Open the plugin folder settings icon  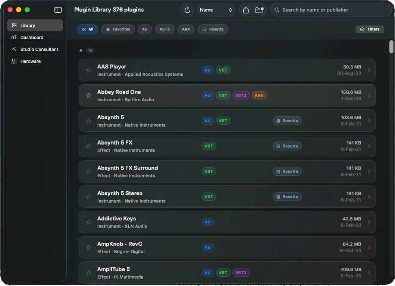pyautogui.click(x=259, y=10)
